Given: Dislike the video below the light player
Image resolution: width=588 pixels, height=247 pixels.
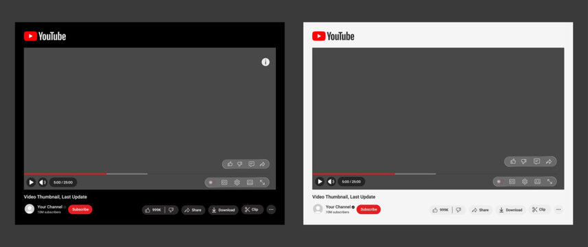Looking at the screenshot, I should [x=458, y=210].
